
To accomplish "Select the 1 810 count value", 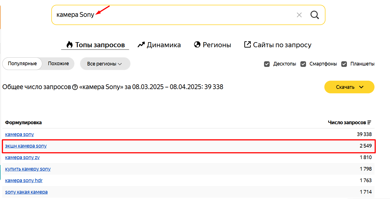I will 366,157.
